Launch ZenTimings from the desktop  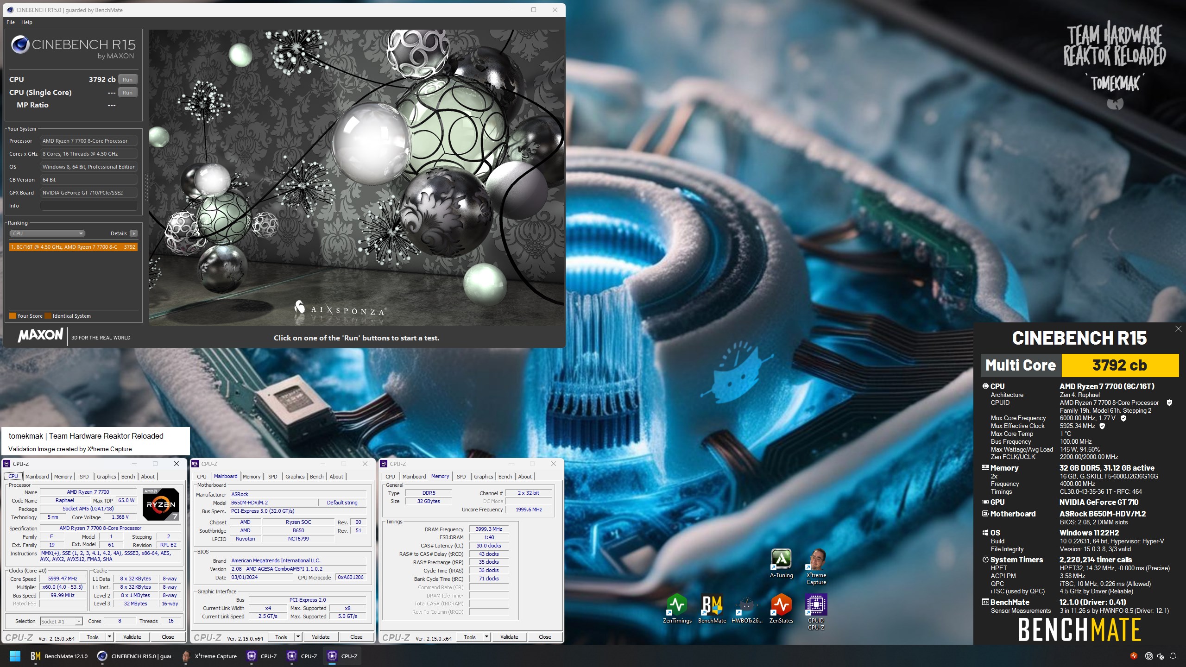677,609
